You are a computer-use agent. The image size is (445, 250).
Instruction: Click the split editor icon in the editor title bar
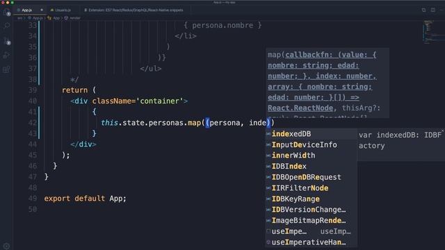tap(432, 10)
